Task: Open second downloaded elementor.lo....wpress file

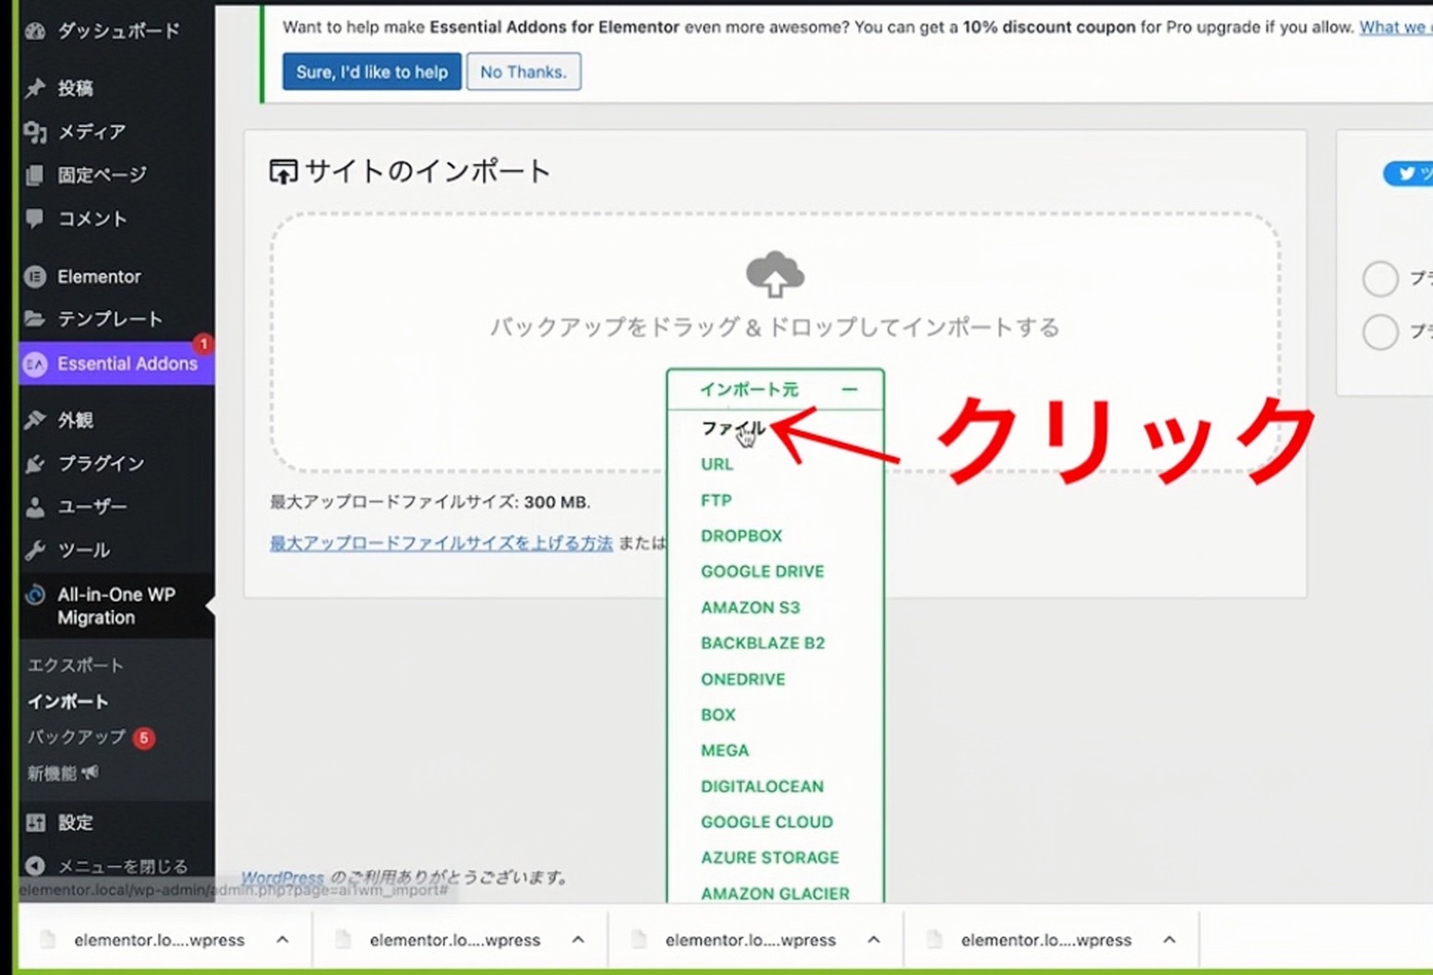Action: pos(454,940)
